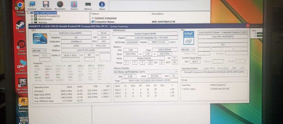
Task: Click the SSE4.1 feature flag
Action: [48, 69]
